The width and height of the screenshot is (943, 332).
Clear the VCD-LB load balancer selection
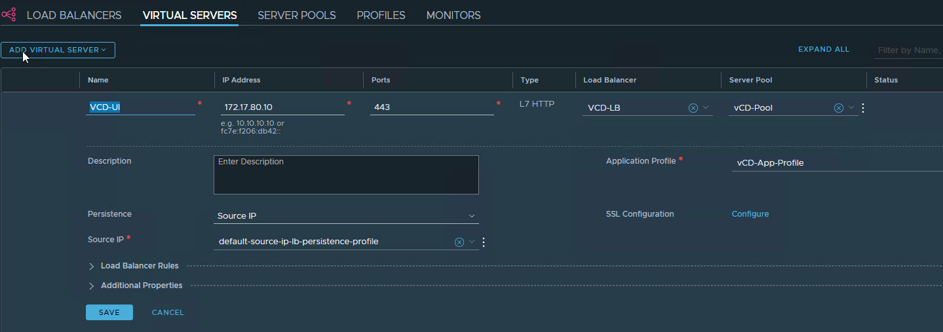pos(693,108)
